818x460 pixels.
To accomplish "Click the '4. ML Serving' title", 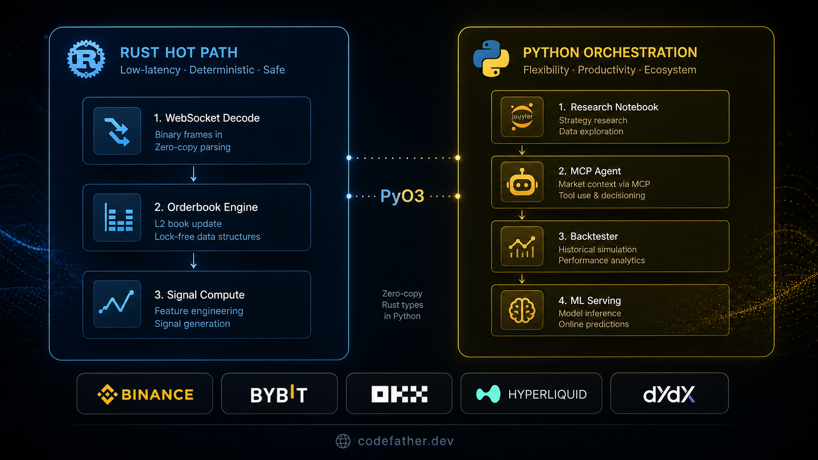I will pyautogui.click(x=590, y=301).
